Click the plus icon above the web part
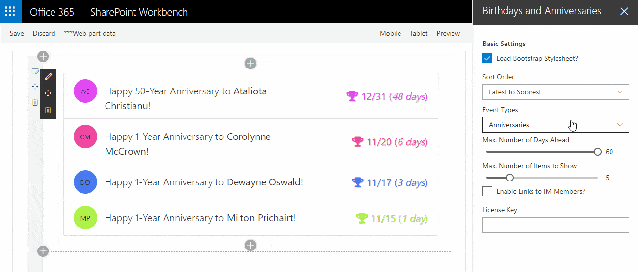The width and height of the screenshot is (638, 272). [250, 63]
